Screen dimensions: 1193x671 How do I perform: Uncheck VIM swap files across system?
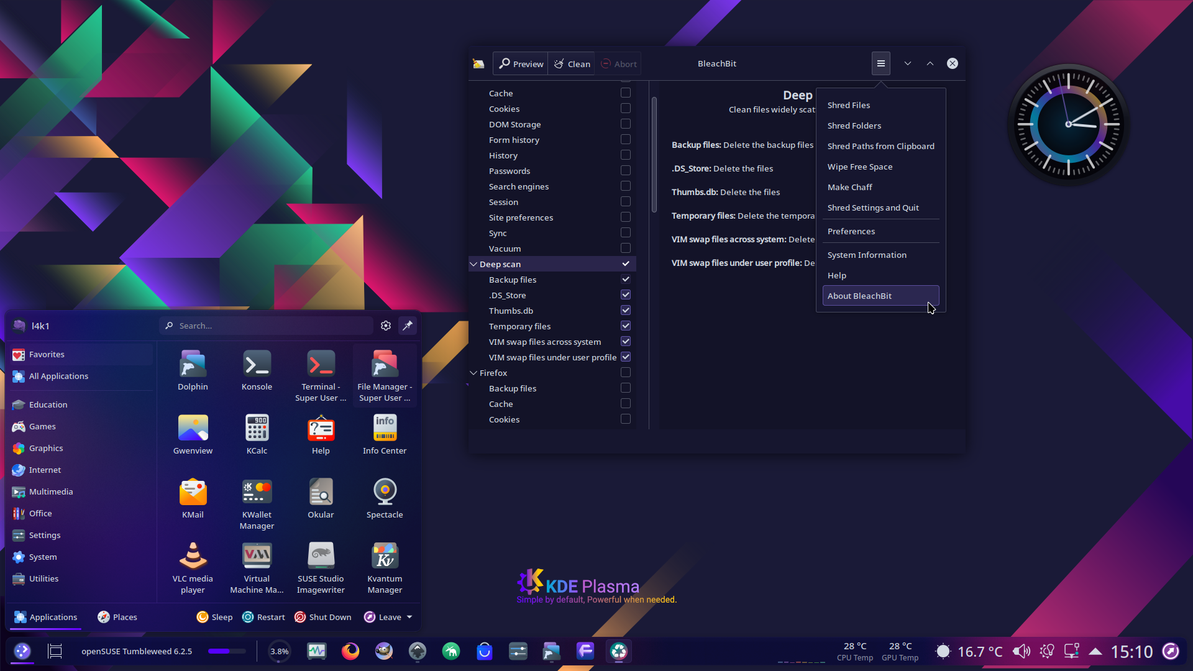(x=626, y=341)
